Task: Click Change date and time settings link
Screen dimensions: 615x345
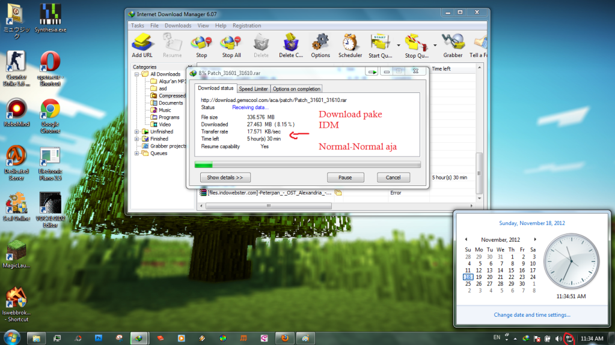Action: point(532,315)
